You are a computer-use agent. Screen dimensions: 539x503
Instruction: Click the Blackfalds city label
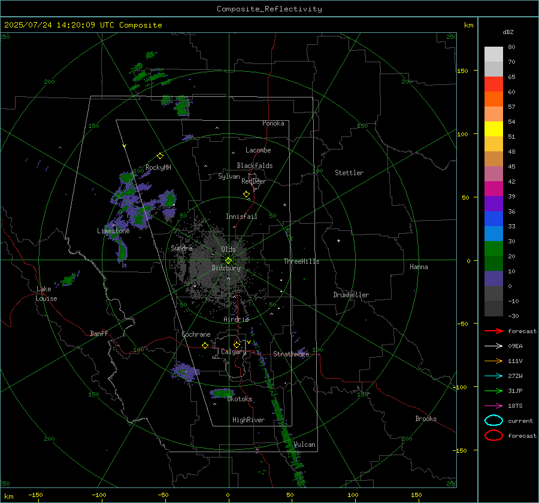255,166
